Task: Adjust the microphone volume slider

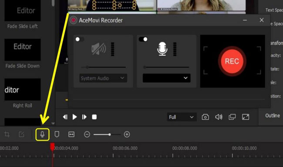Action: click(x=166, y=67)
